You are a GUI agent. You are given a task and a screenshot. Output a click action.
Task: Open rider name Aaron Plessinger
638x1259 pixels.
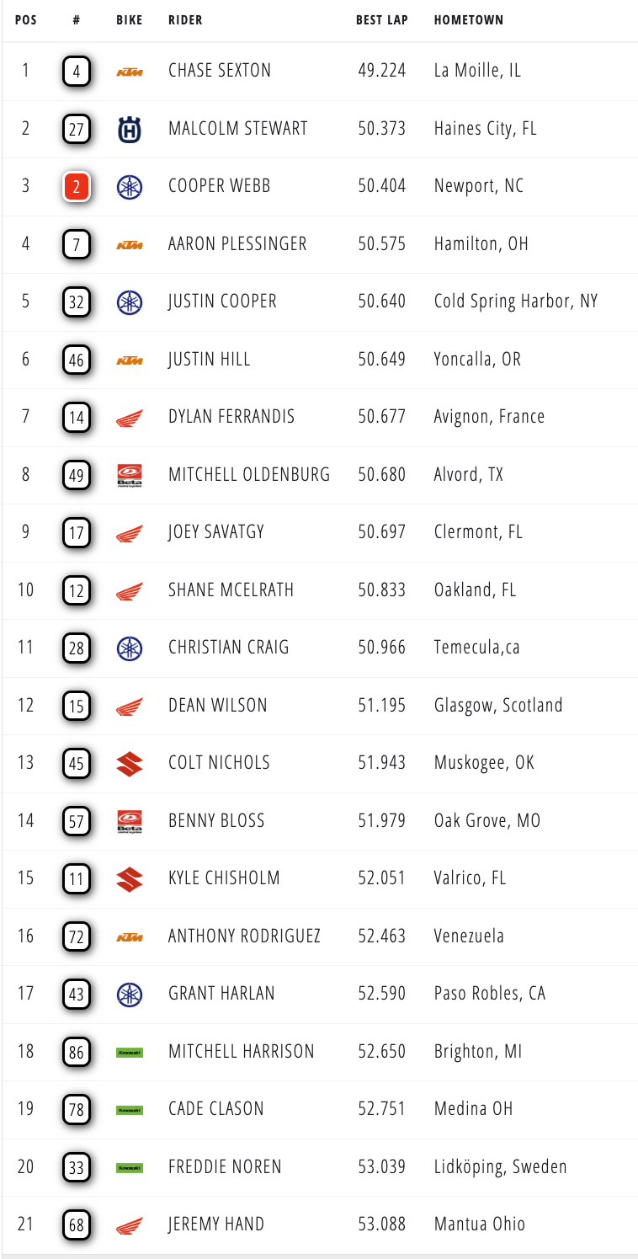click(237, 244)
